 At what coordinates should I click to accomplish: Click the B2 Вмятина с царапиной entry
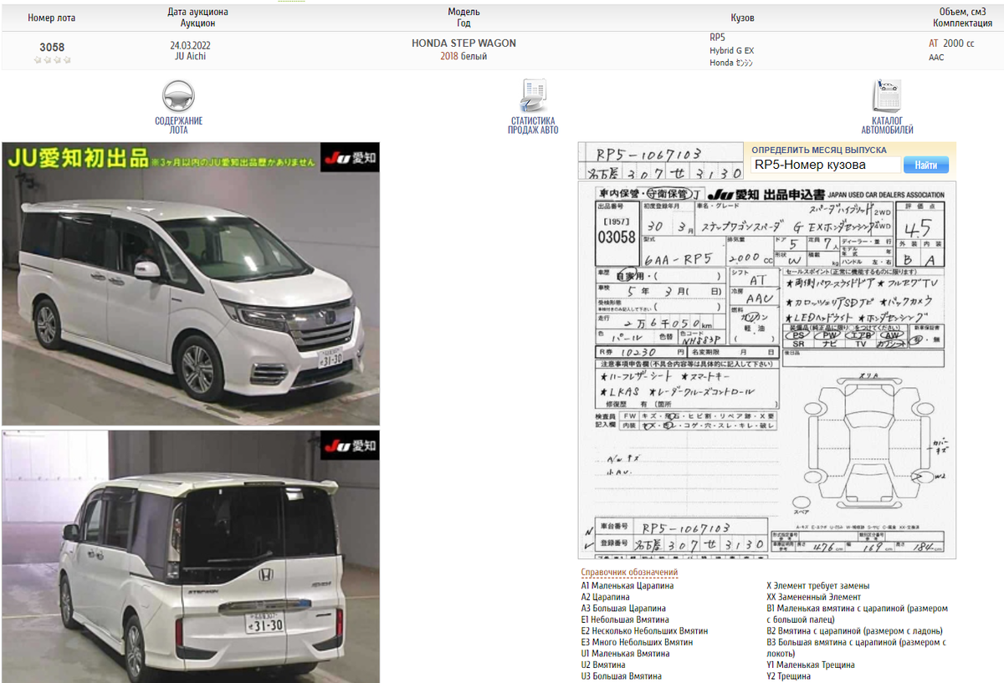tap(854, 631)
